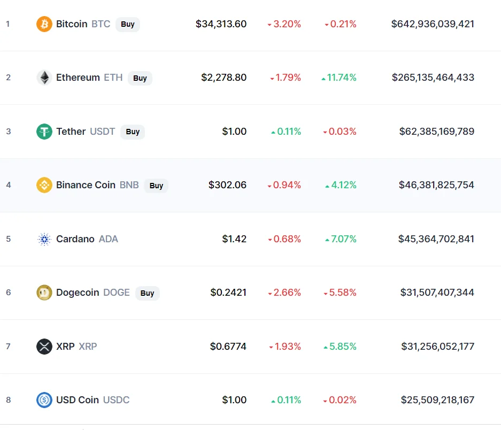501x430 pixels.
Task: Click the orange Bitcoin logo icon
Action: point(44,24)
